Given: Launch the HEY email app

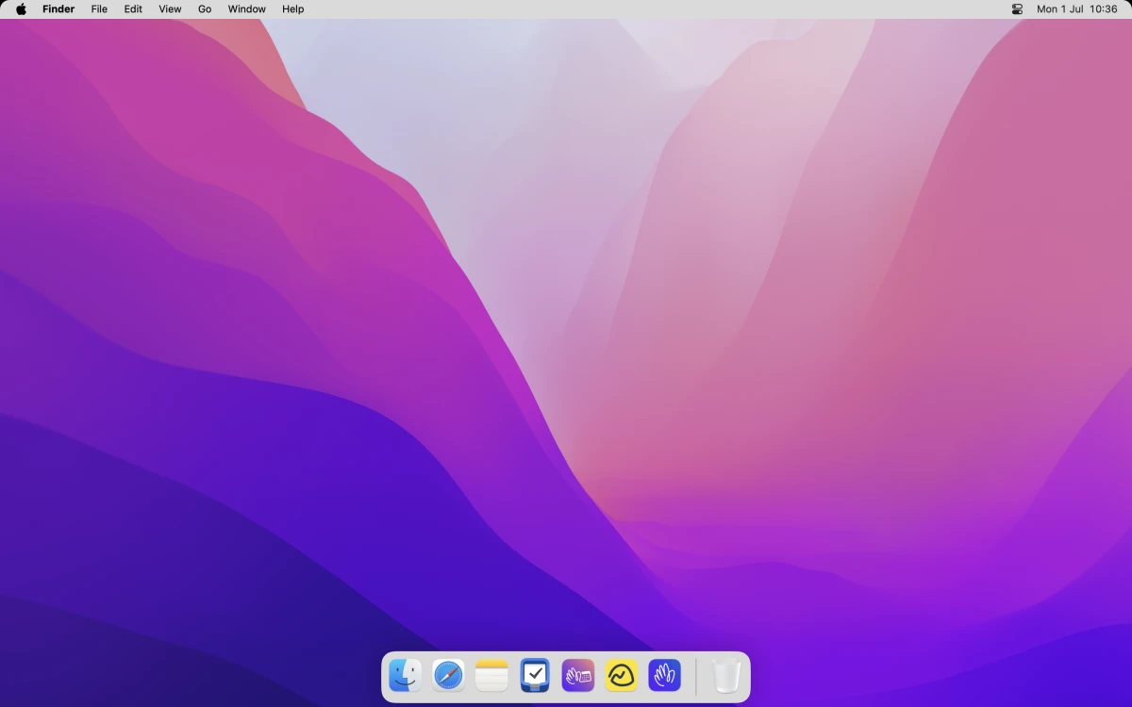Looking at the screenshot, I should (665, 675).
